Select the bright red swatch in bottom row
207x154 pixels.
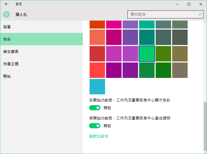click(x=97, y=70)
